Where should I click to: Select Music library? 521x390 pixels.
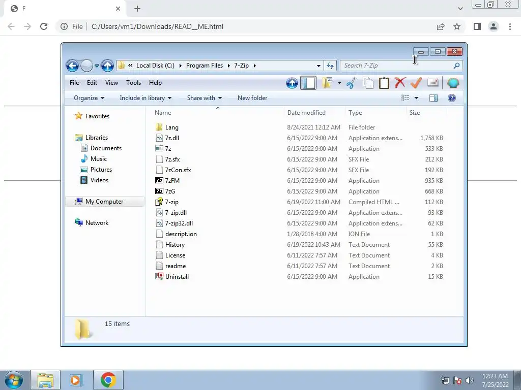click(98, 159)
